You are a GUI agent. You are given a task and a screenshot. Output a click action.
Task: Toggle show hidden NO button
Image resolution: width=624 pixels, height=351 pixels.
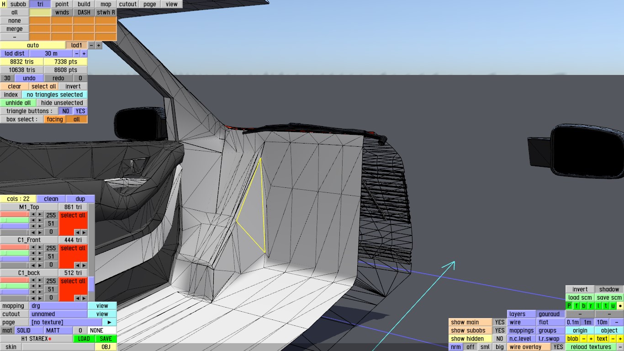point(500,339)
